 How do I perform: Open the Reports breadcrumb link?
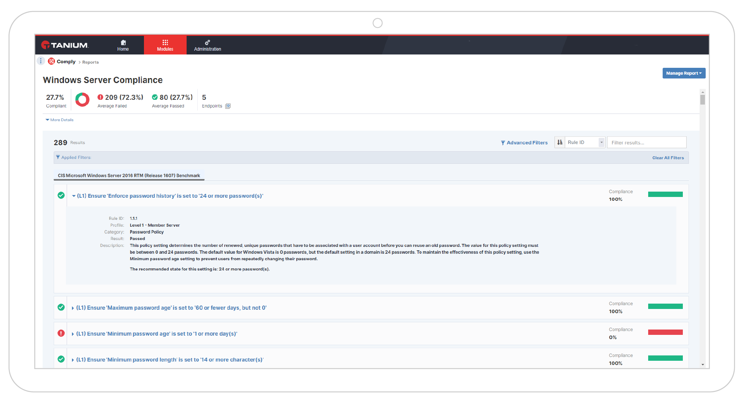coord(91,62)
